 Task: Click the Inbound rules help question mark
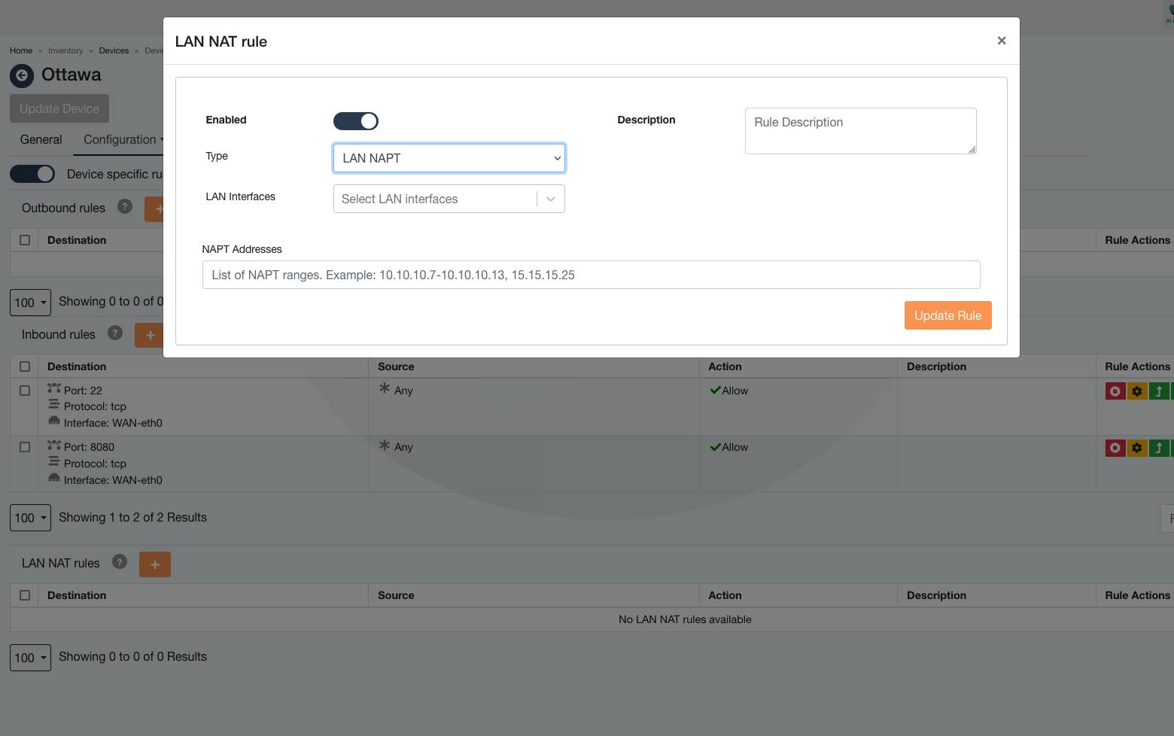click(x=115, y=333)
